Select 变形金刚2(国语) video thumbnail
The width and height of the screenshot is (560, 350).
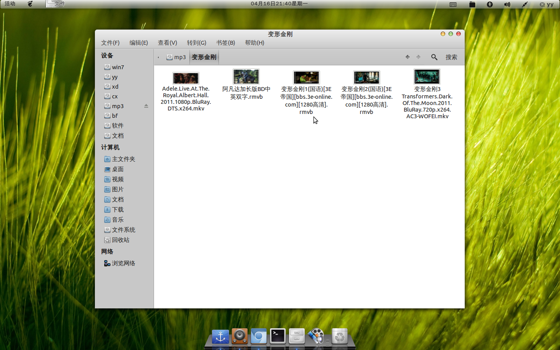(x=367, y=77)
